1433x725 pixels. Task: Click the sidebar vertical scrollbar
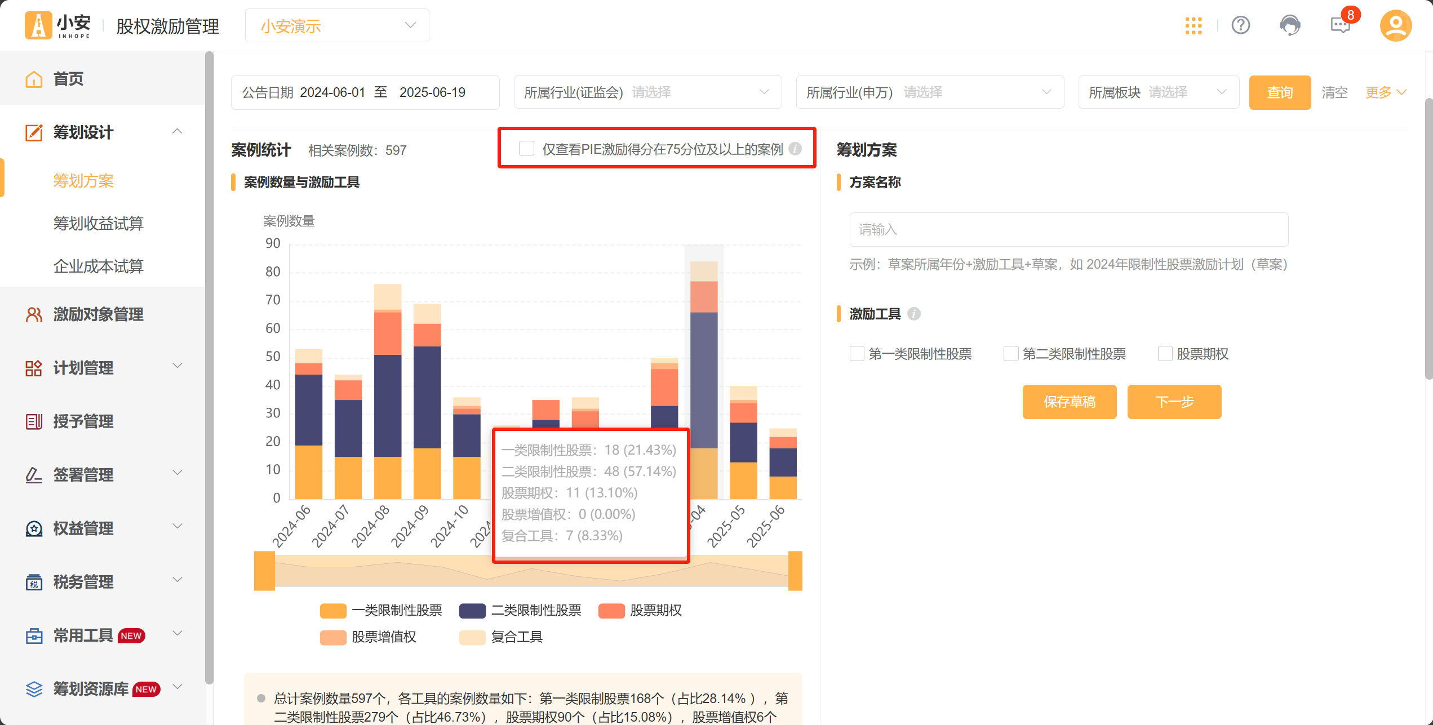(209, 368)
